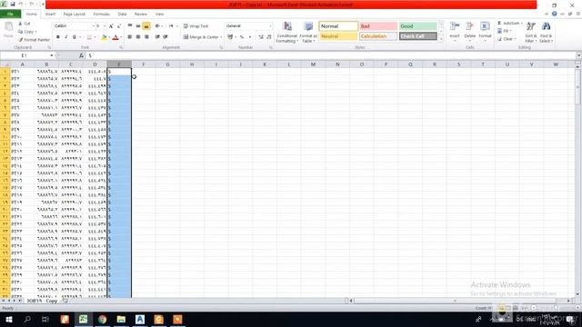Open the File tab

point(10,15)
